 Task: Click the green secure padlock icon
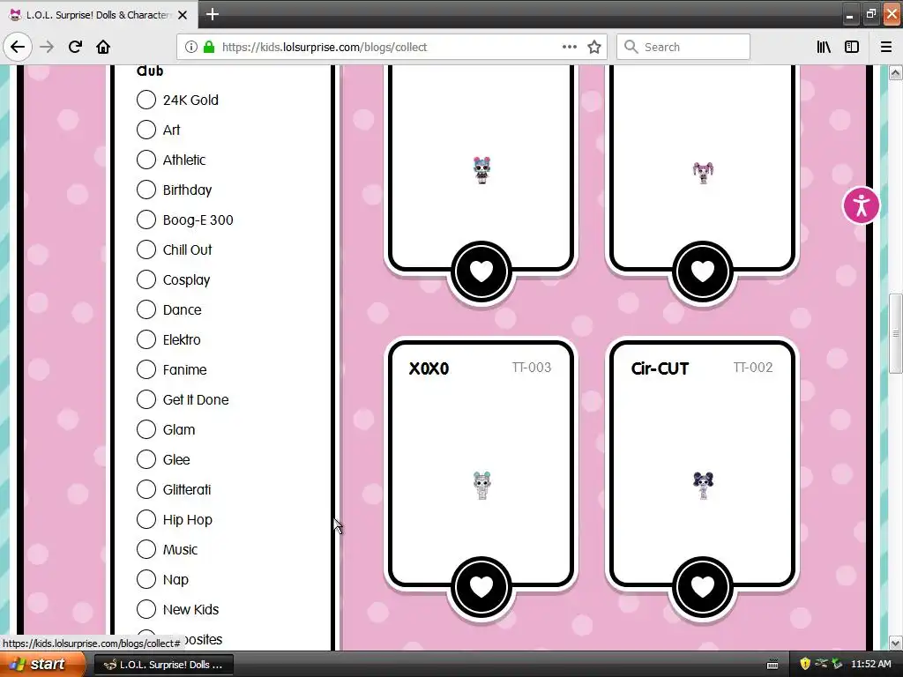(x=209, y=47)
